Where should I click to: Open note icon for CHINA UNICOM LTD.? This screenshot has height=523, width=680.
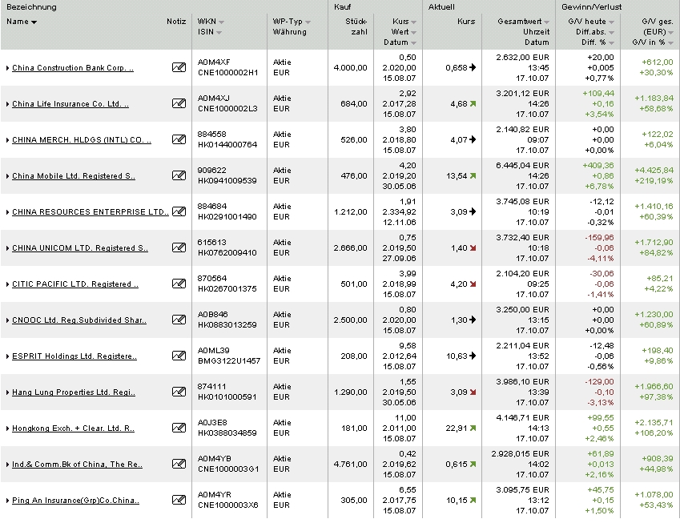point(179,247)
